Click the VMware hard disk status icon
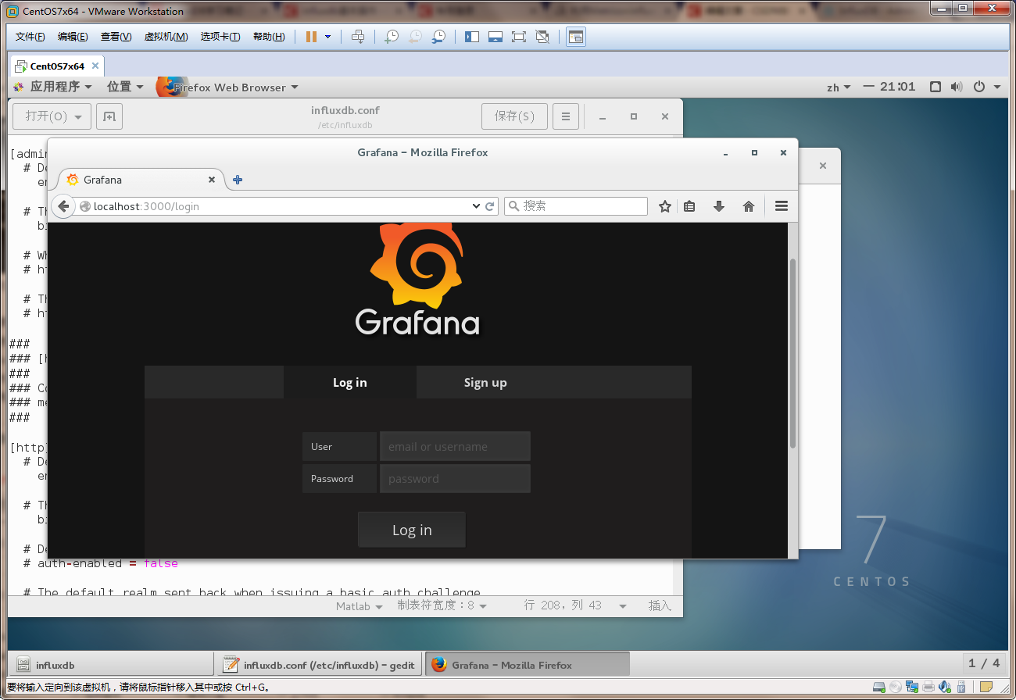Screen dimensions: 1016x700 (x=879, y=687)
